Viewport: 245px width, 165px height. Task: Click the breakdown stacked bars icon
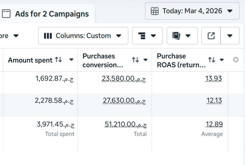click(x=142, y=36)
